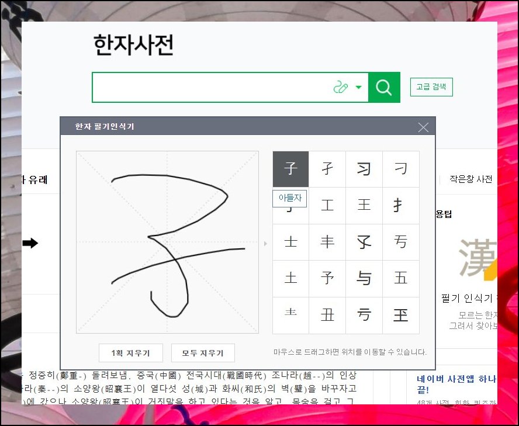Click the 한자 필기인식기 title bar
Screen dimensions: 519x426
pos(248,126)
